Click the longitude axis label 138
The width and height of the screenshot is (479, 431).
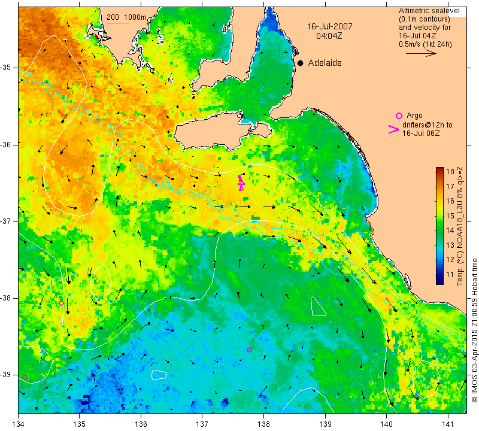263,424
